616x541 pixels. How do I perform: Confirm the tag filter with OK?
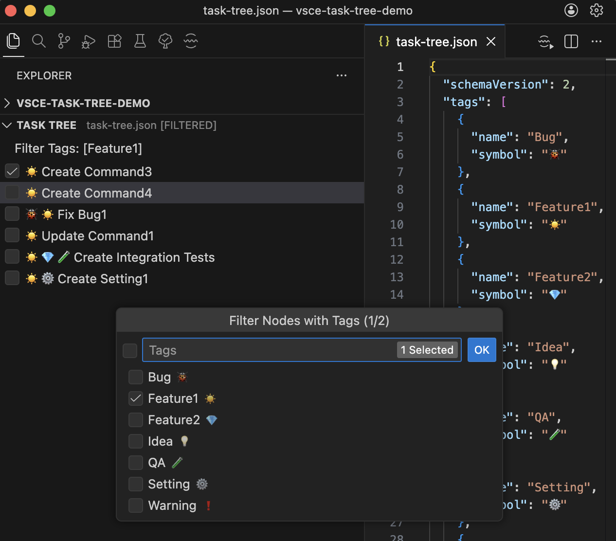tap(482, 350)
